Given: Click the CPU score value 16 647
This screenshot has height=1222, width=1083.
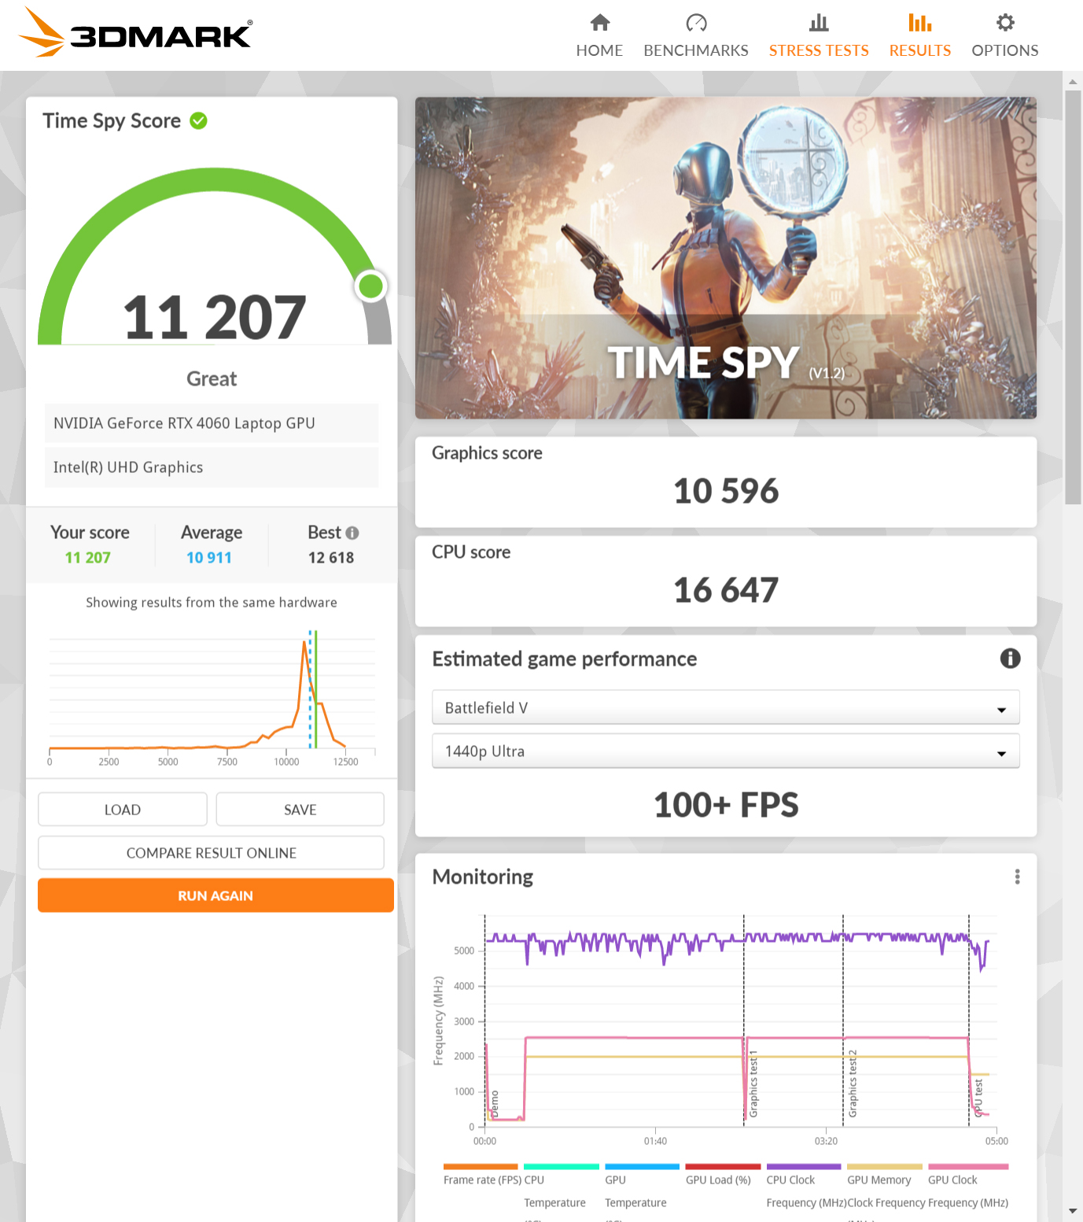Looking at the screenshot, I should click(726, 590).
